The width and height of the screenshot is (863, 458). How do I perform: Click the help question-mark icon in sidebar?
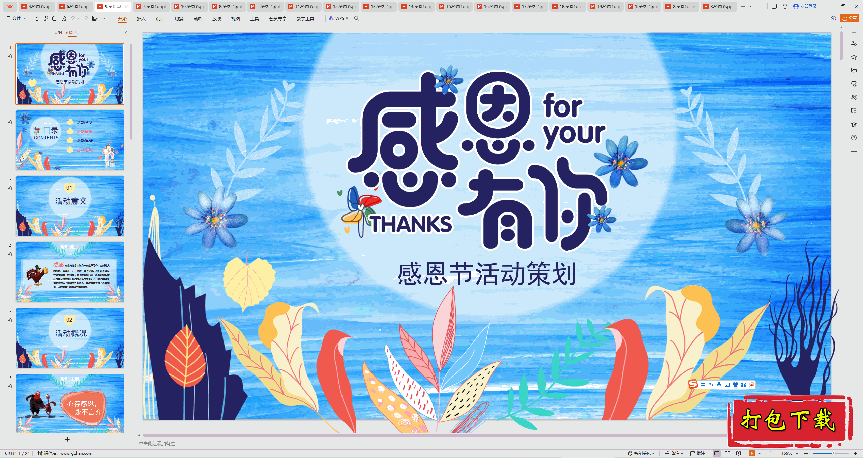(854, 138)
